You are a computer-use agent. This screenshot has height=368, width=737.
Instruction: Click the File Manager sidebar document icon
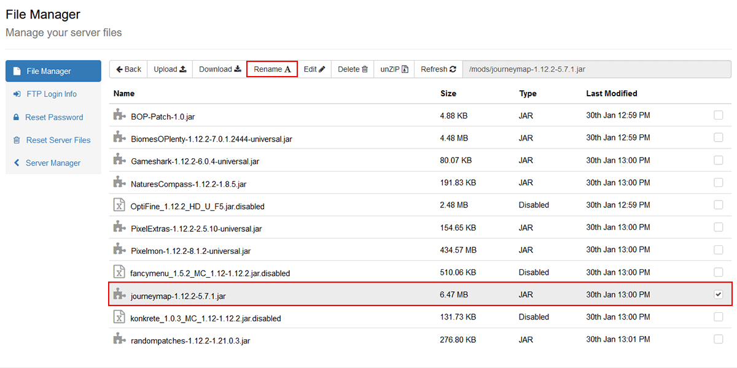point(17,71)
